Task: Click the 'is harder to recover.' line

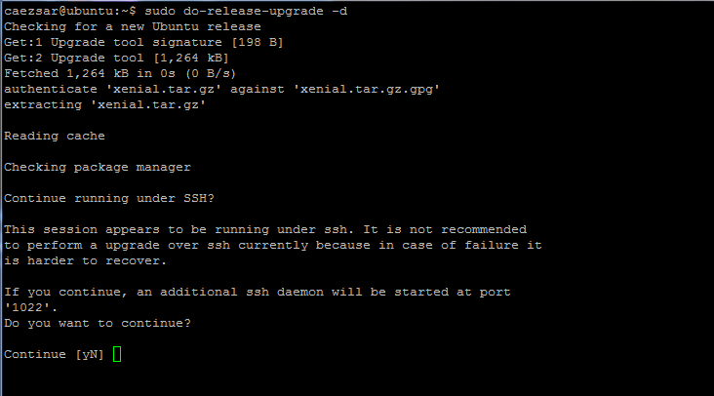Action: click(x=86, y=260)
